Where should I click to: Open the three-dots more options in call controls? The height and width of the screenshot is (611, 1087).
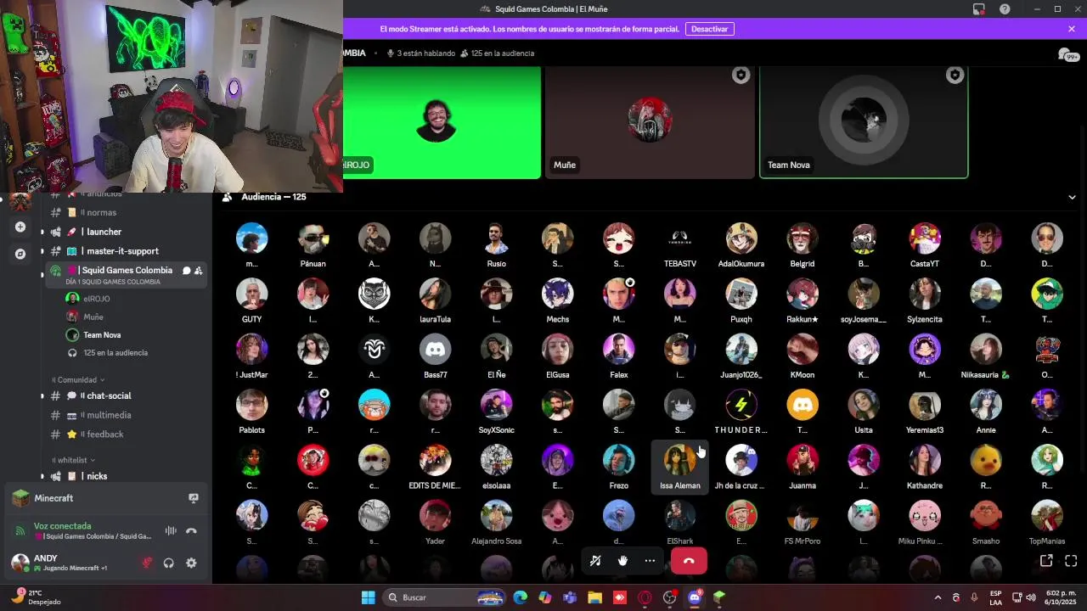[x=650, y=560]
